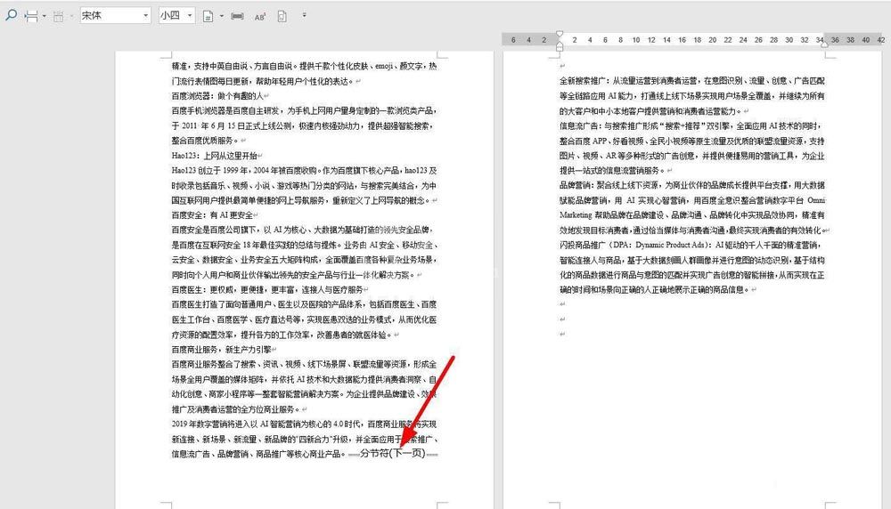The width and height of the screenshot is (891, 509).
Task: Click the '闪投商品推广（DPA' paragraph start
Action: [594, 245]
